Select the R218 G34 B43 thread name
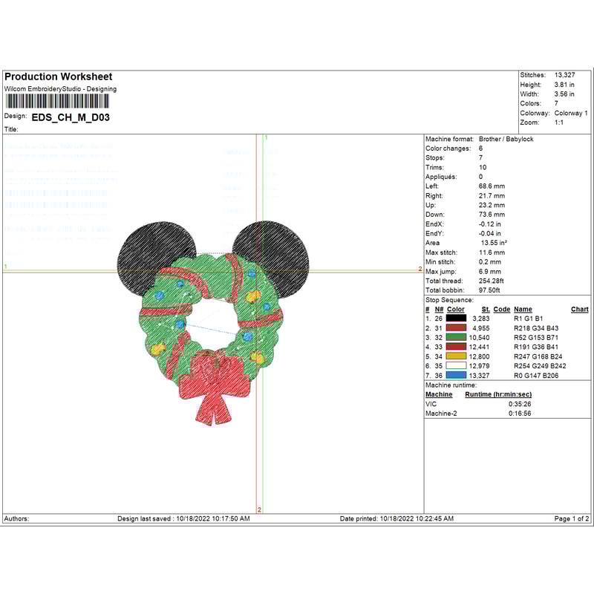 click(536, 327)
